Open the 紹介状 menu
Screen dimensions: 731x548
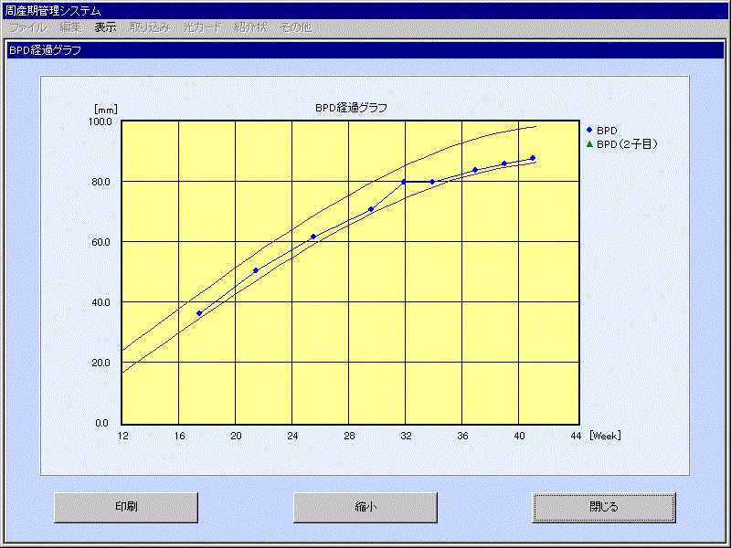pyautogui.click(x=250, y=27)
